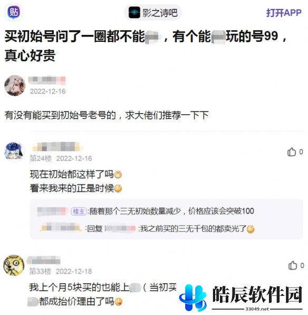Select the sub-reply about 价格应该会突破100
This screenshot has height=315, width=308.
146,211
